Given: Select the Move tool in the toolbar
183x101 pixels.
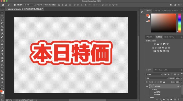Looking at the screenshot, I should [2, 13].
